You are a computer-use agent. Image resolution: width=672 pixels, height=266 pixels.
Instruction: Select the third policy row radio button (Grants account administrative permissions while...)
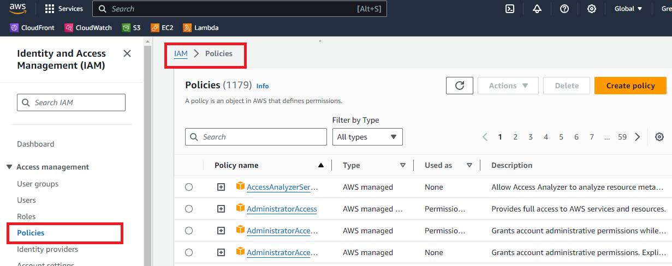[189, 231]
